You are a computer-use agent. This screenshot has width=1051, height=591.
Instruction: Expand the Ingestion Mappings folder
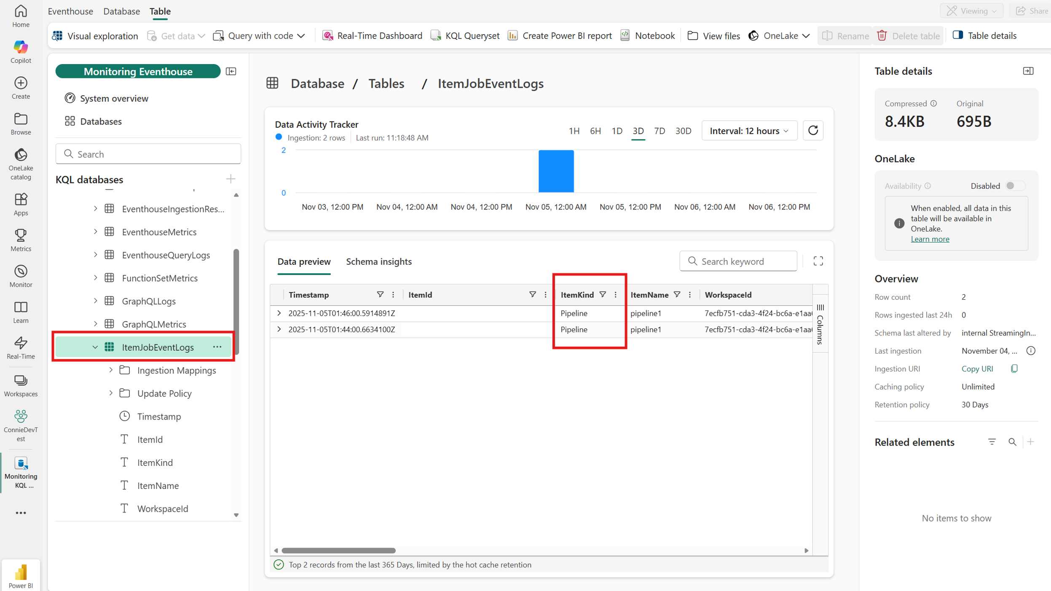tap(111, 370)
